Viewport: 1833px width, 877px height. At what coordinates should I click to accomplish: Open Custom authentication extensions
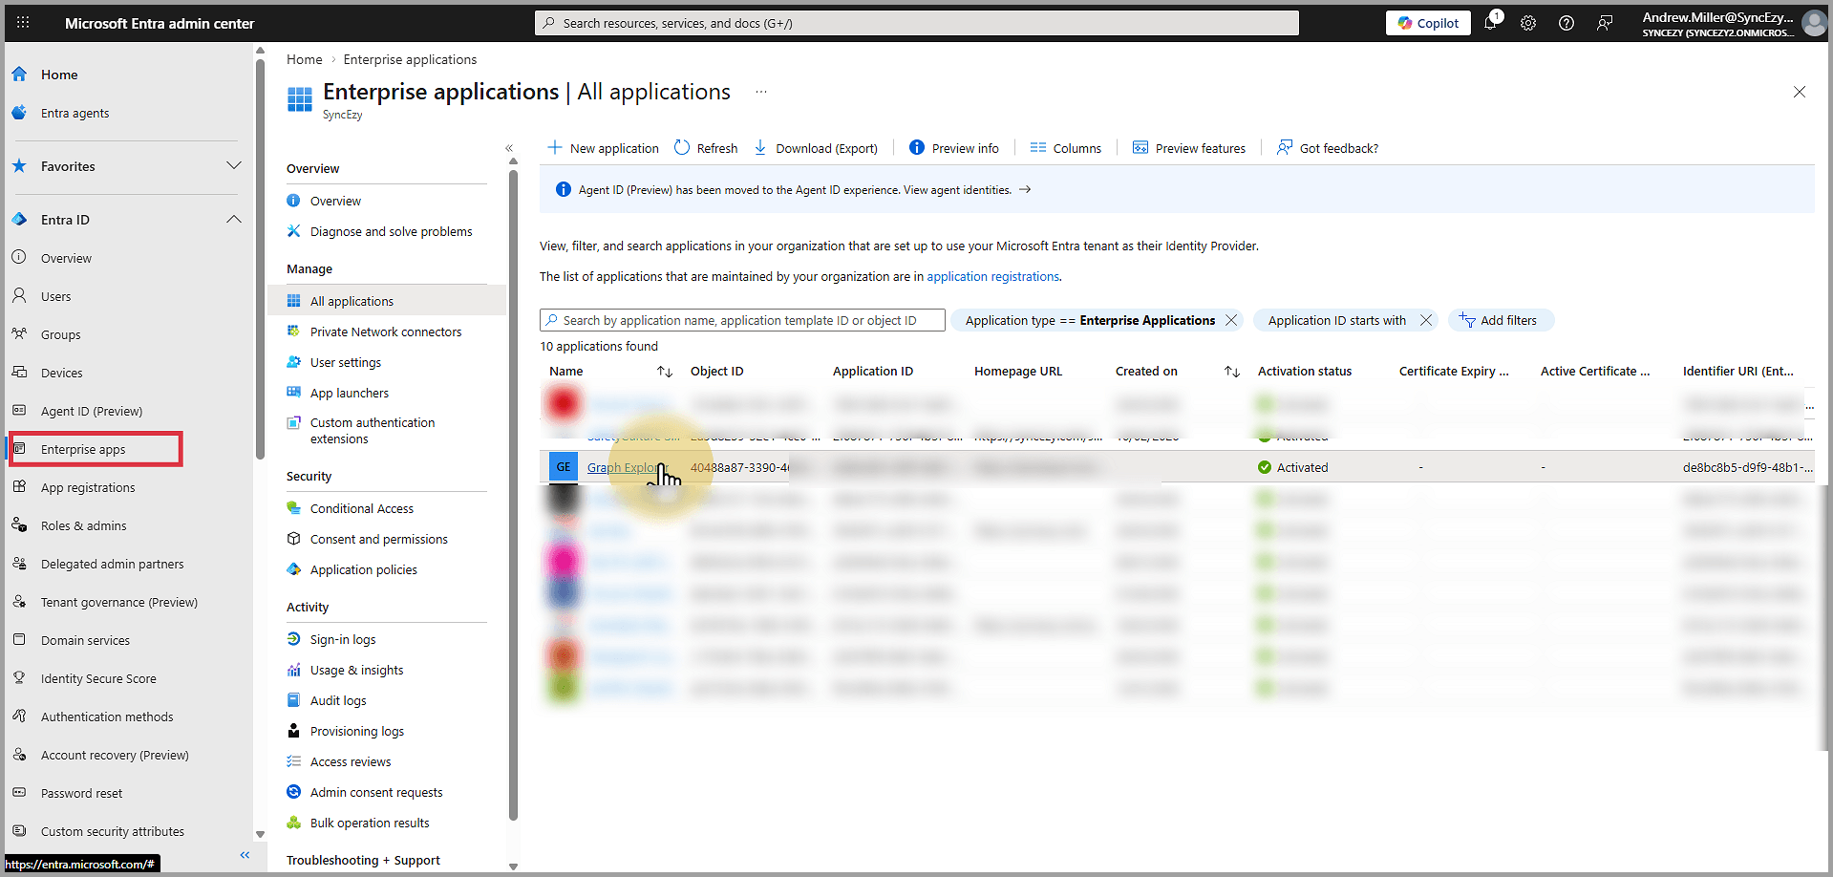[372, 431]
